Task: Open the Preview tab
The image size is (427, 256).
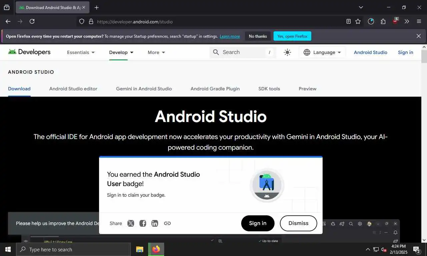Action: [308, 89]
